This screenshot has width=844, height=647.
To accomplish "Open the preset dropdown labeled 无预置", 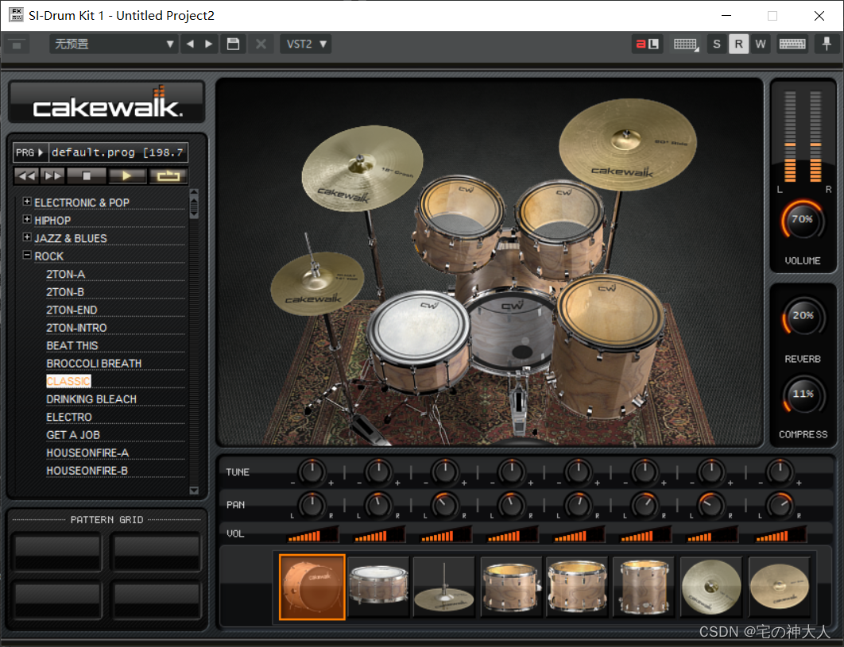I will click(114, 44).
